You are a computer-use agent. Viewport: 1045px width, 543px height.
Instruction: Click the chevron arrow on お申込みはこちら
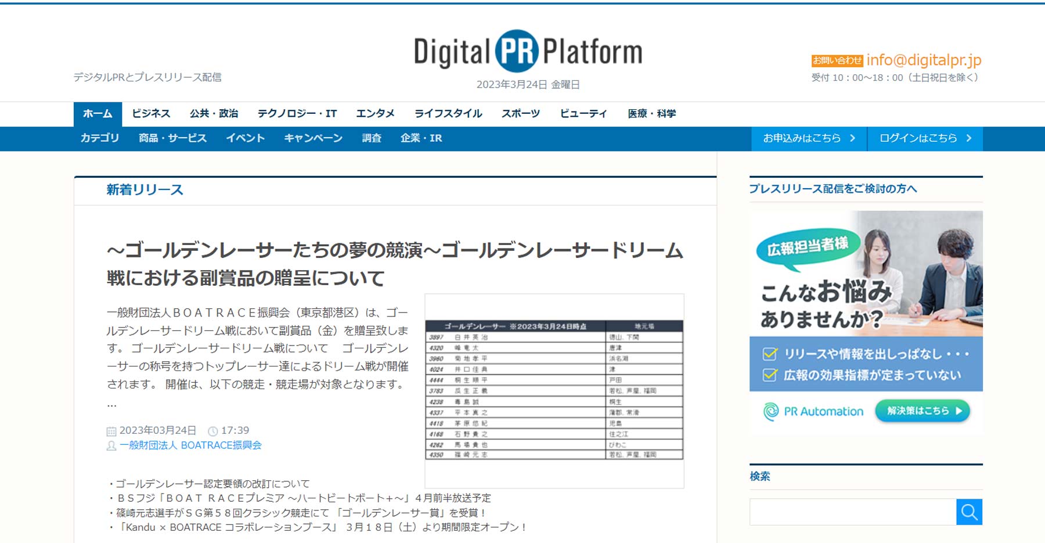point(852,138)
